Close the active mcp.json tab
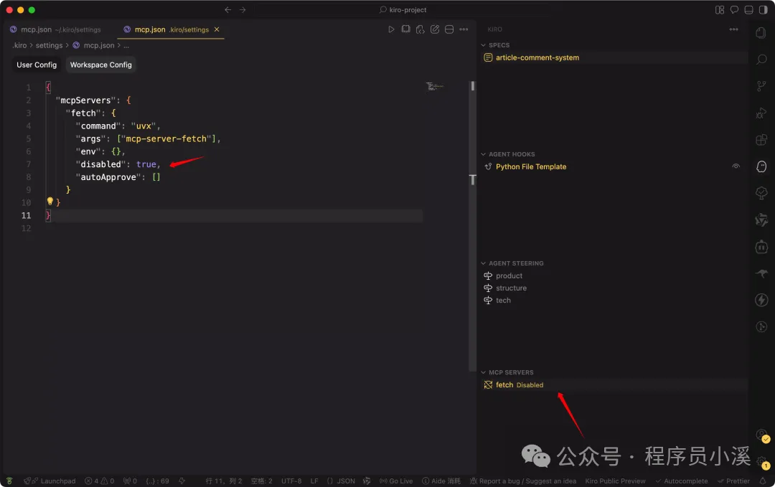775x487 pixels. point(217,29)
